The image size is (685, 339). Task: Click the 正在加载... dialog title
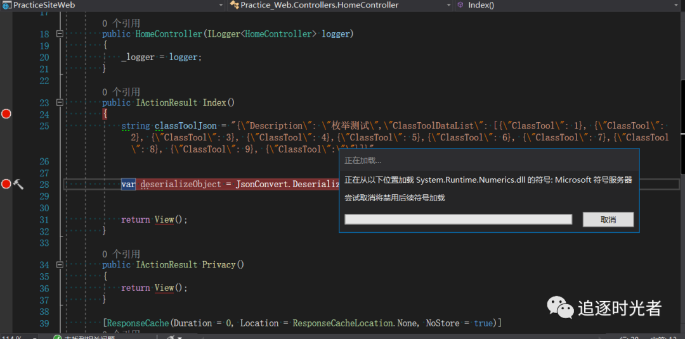coord(363,161)
